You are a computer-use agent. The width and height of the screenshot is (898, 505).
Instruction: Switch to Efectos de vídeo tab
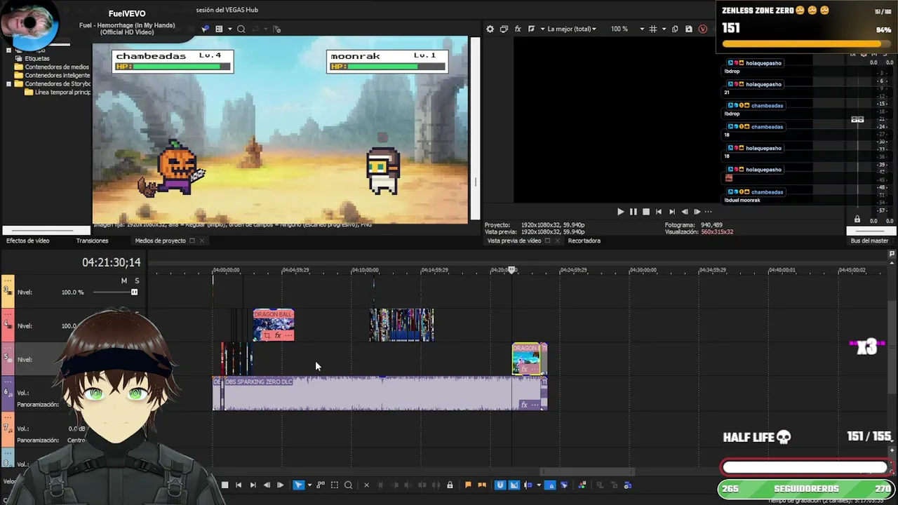click(x=28, y=241)
